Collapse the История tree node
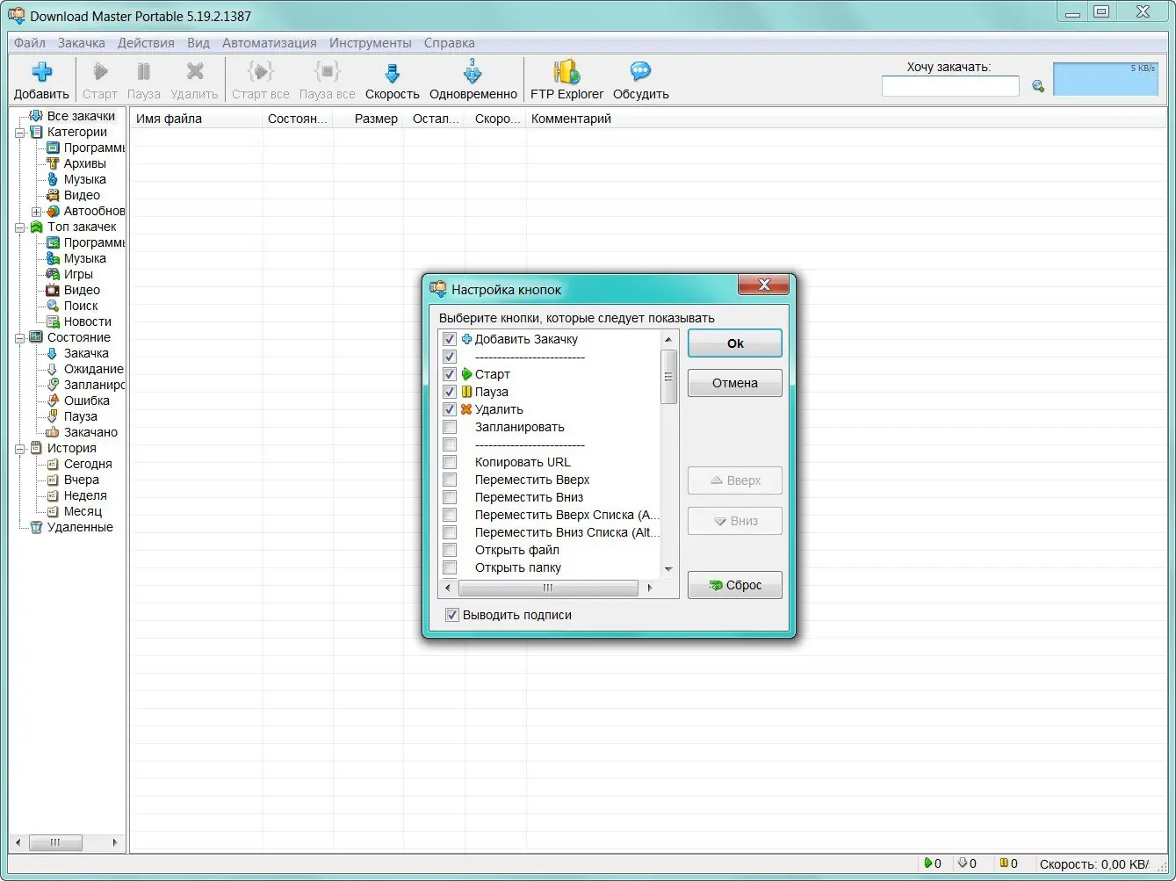The height and width of the screenshot is (881, 1176). click(x=20, y=449)
